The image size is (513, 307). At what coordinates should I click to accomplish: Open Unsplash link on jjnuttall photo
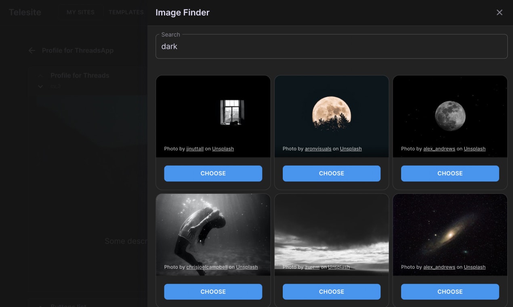point(223,149)
